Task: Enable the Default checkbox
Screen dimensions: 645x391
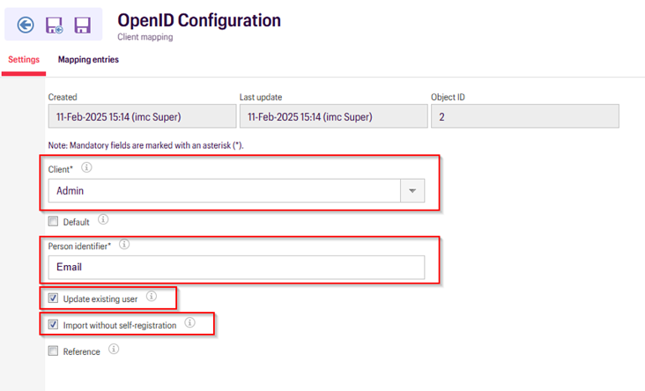Action: click(x=53, y=221)
